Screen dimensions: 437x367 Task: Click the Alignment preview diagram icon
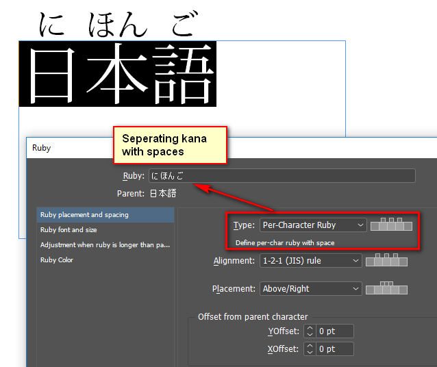point(386,260)
